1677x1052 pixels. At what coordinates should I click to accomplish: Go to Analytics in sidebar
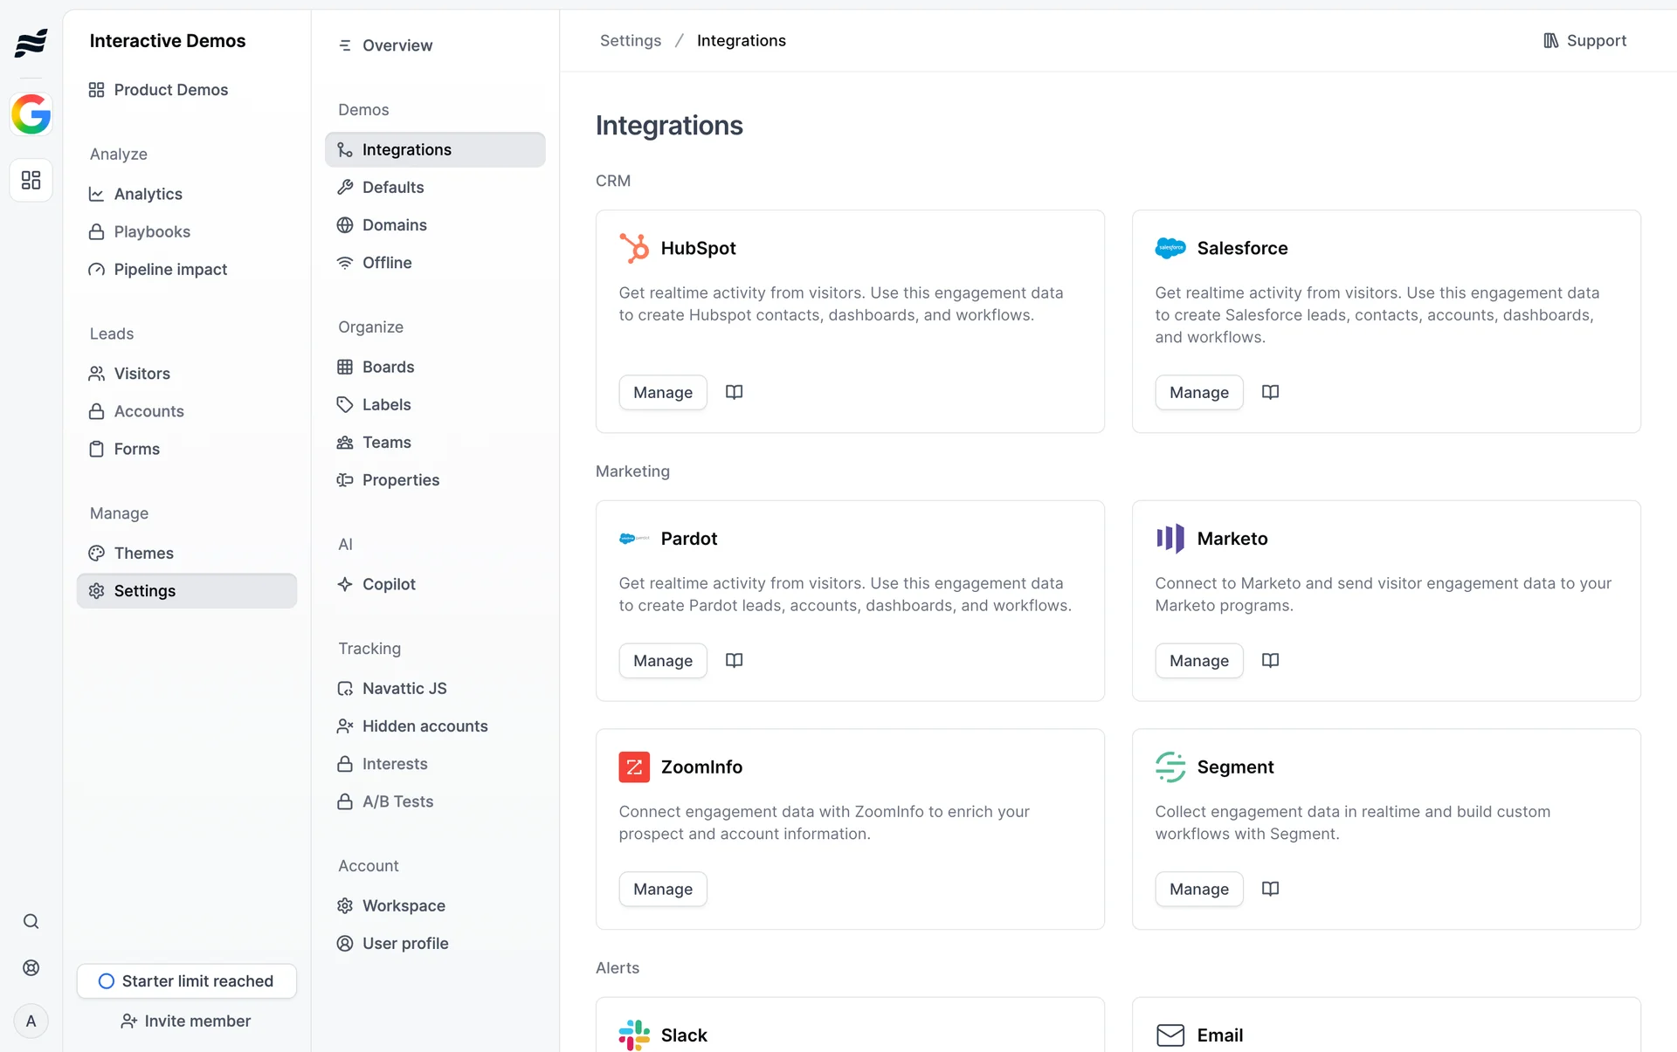pyautogui.click(x=148, y=194)
